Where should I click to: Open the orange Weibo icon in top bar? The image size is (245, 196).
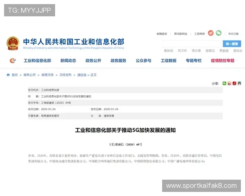tap(211, 33)
